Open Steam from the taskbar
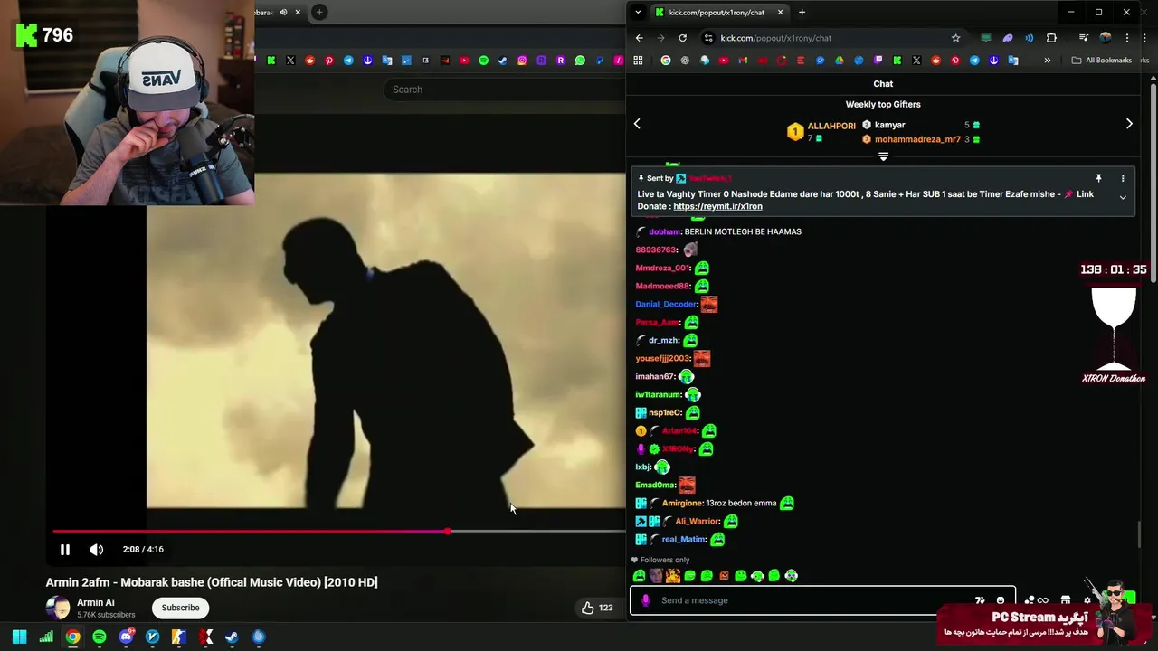This screenshot has height=651, width=1158. [232, 637]
